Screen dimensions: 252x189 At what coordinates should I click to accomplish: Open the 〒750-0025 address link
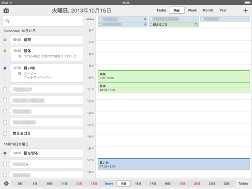(51, 56)
